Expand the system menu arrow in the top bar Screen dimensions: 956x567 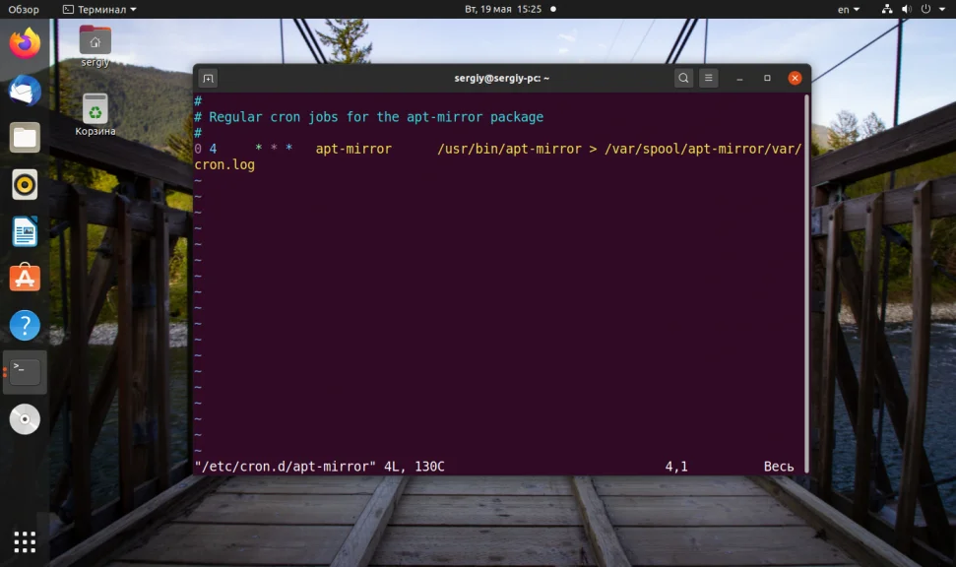(x=942, y=9)
